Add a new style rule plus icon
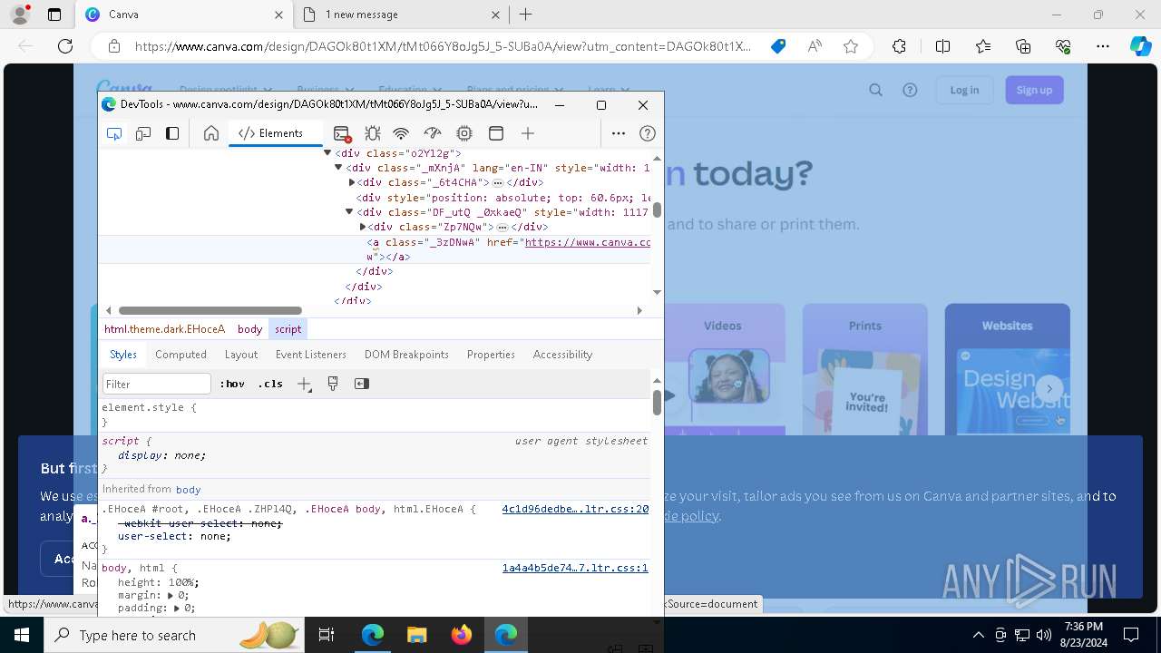The height and width of the screenshot is (653, 1161). click(305, 385)
